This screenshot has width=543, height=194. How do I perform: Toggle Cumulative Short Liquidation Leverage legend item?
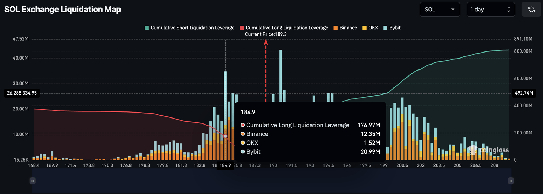(x=189, y=28)
